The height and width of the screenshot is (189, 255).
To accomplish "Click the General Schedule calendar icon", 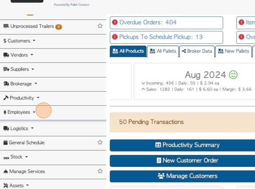I will pyautogui.click(x=5, y=143).
